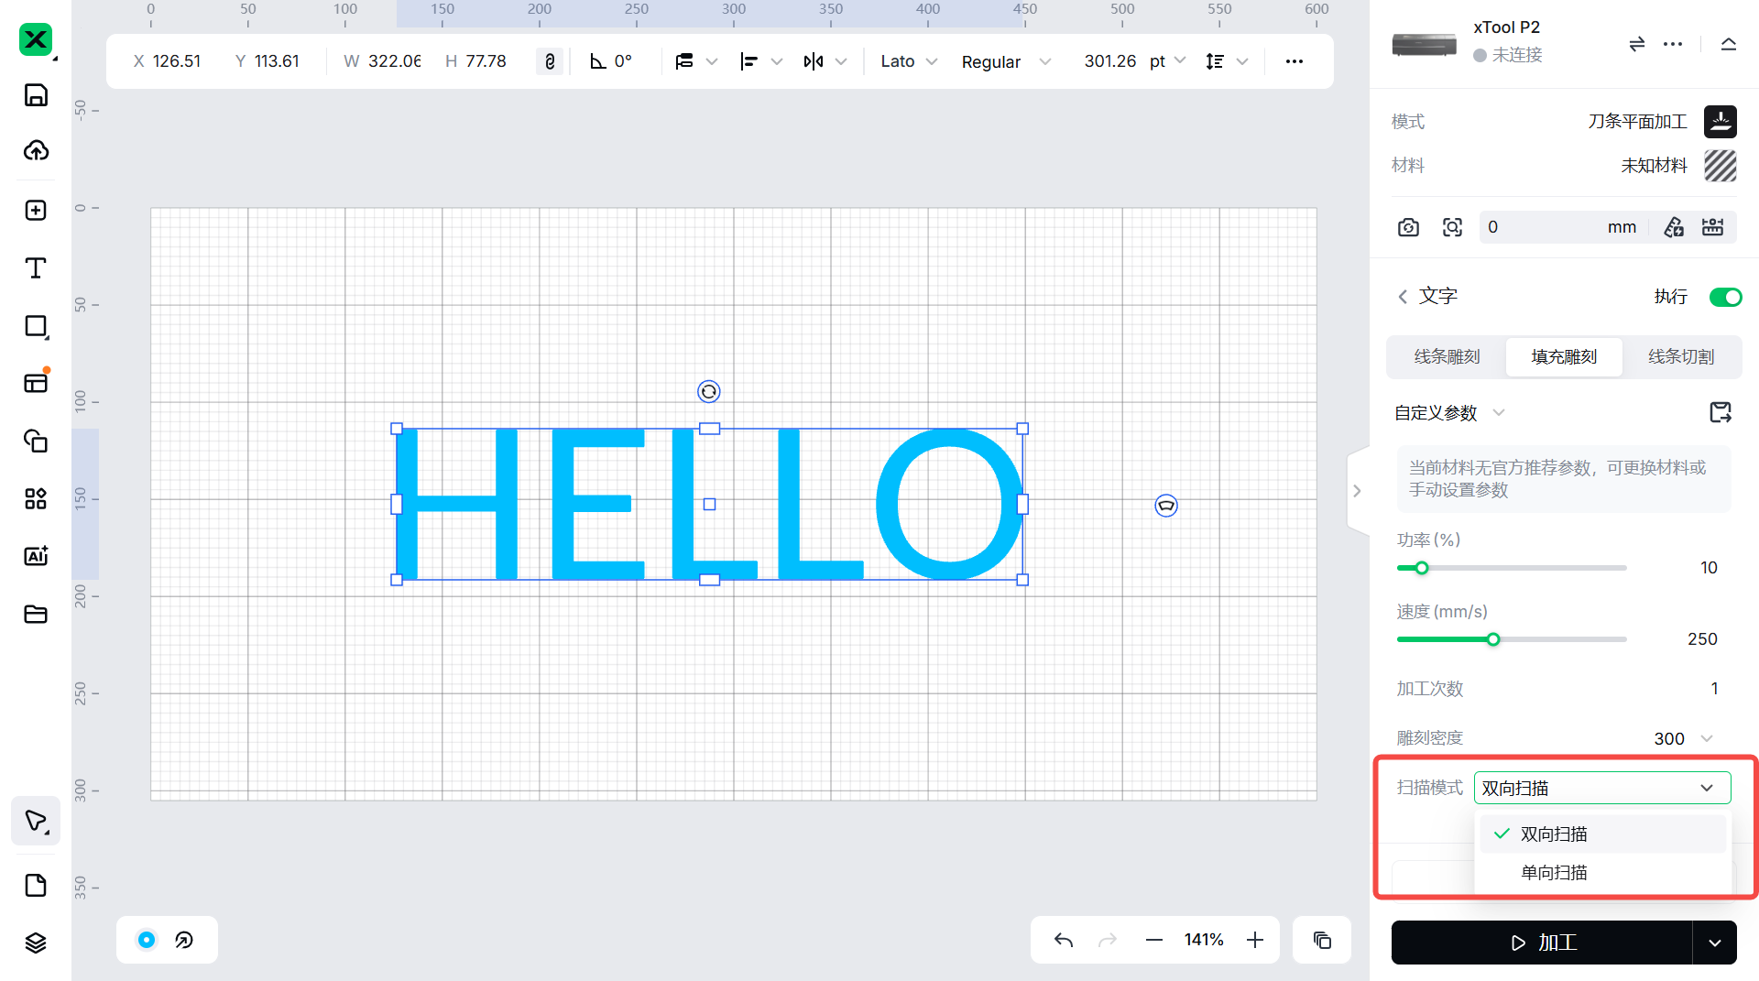Go back using the 文字 back arrow
This screenshot has width=1759, height=981.
1403,296
